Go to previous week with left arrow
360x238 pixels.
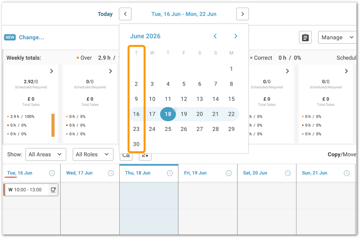coord(125,14)
